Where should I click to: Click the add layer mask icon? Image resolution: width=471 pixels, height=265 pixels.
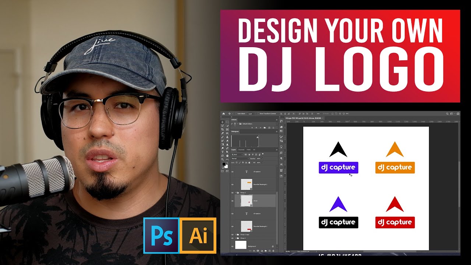point(258,251)
